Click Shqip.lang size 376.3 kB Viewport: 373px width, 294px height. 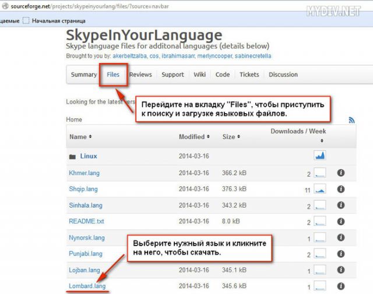(234, 189)
